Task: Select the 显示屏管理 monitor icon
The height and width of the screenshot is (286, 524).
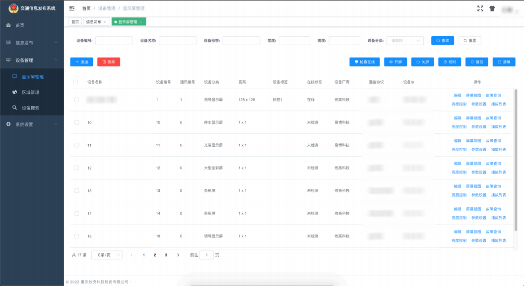Action: pos(15,76)
